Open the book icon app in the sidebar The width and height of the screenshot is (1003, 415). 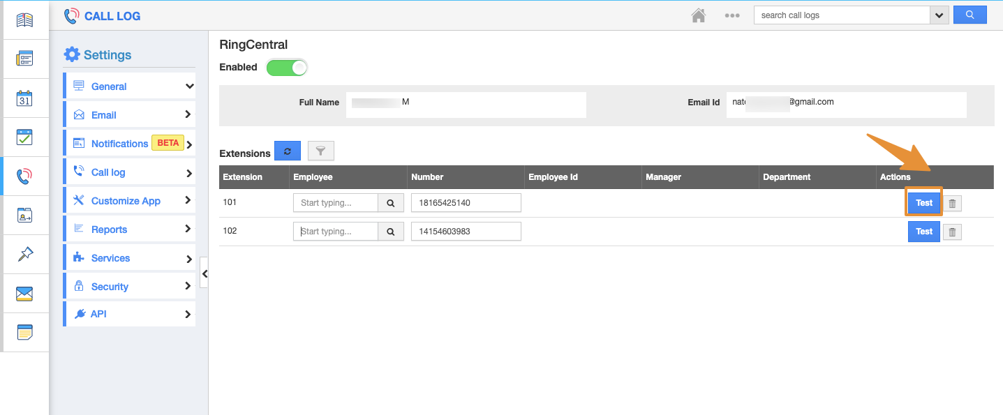click(24, 20)
